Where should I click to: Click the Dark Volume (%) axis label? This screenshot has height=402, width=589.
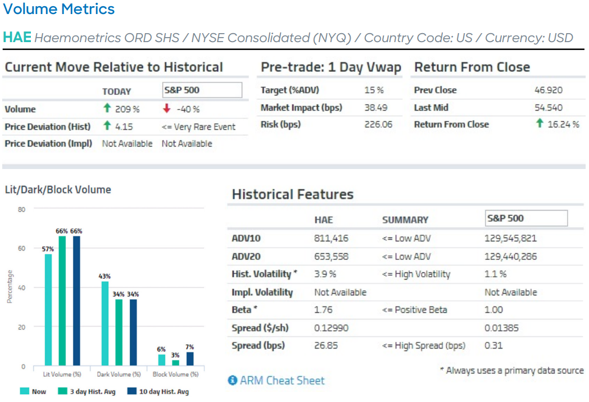[119, 374]
